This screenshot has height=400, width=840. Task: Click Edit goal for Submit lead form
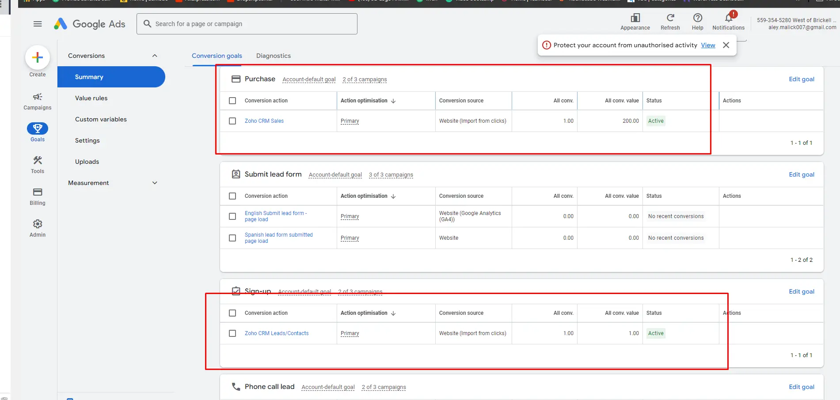pyautogui.click(x=801, y=174)
